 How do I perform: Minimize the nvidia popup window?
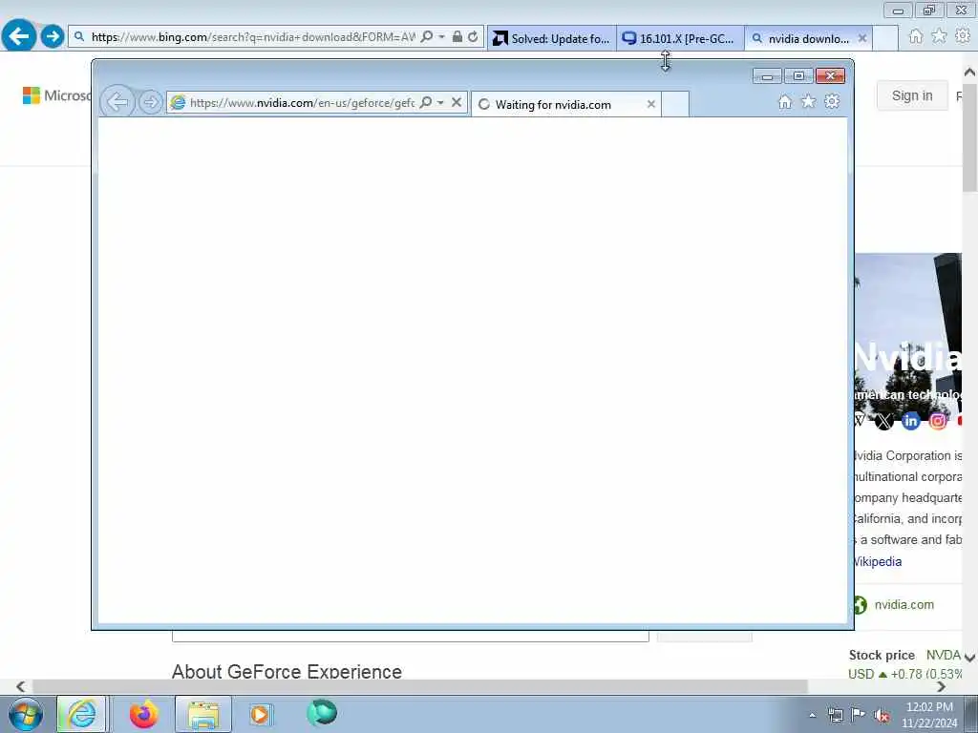pyautogui.click(x=767, y=76)
